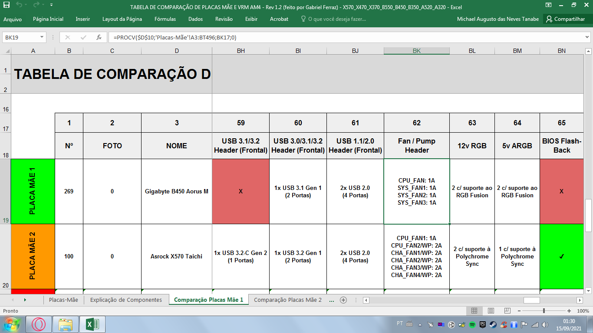Select column BK header
This screenshot has height=333, width=593.
(417, 51)
